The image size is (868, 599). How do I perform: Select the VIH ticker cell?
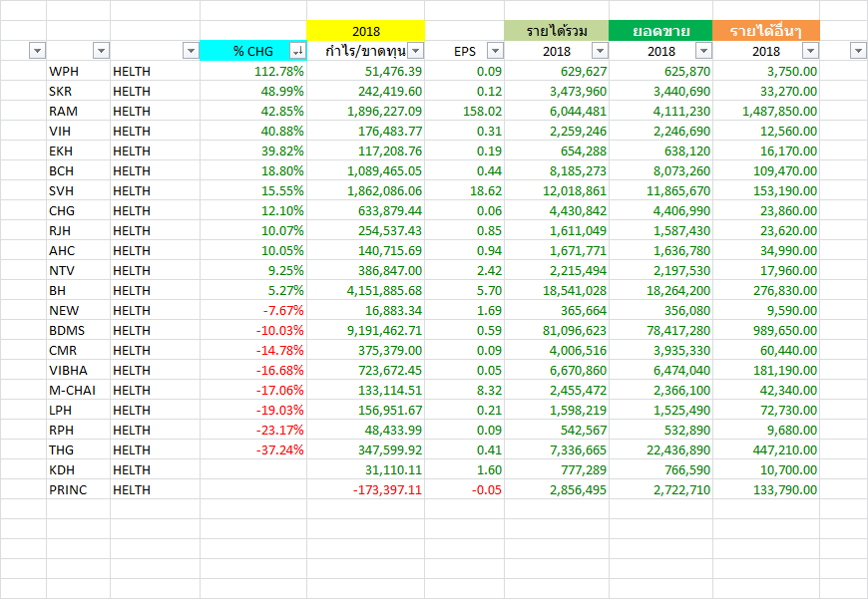[78, 132]
